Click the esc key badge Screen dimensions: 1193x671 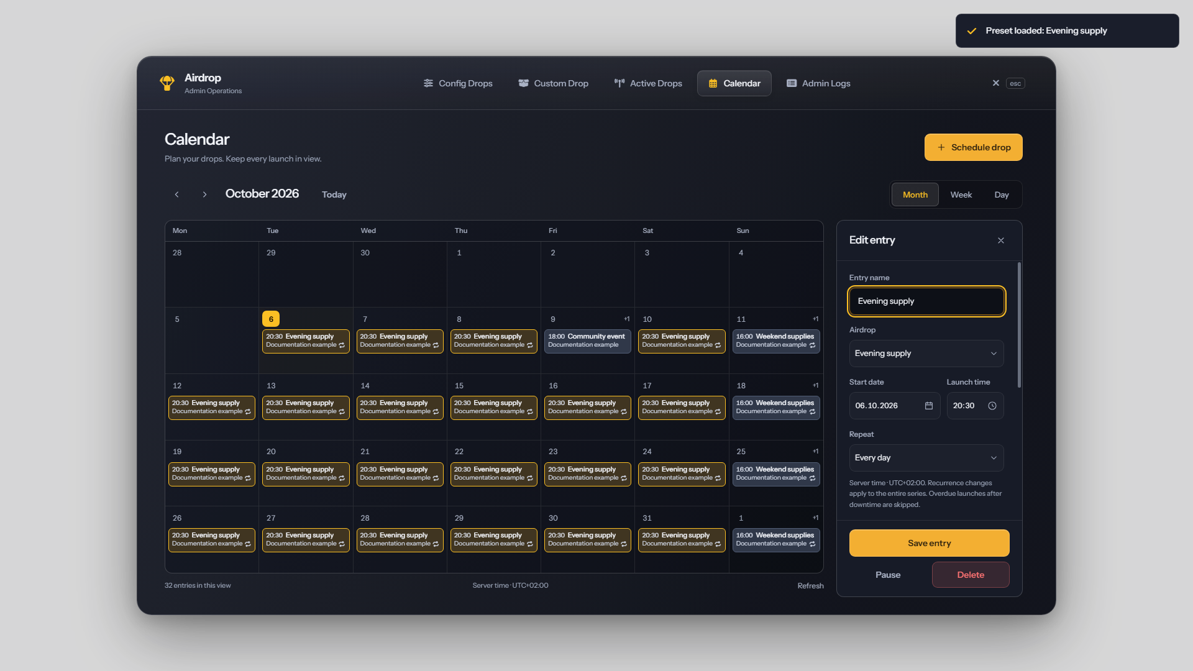point(1015,83)
